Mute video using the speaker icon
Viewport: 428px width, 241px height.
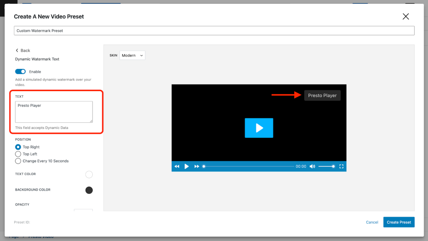pos(312,166)
